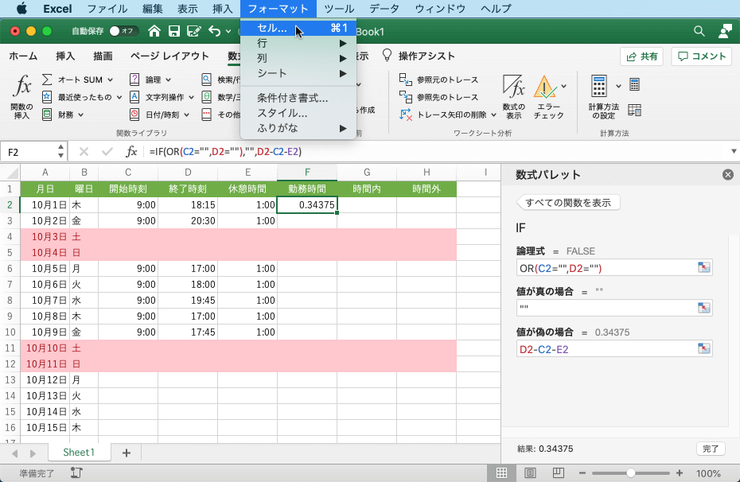Open the Logical (論理) functions icon
The image size is (740, 482).
[134, 80]
